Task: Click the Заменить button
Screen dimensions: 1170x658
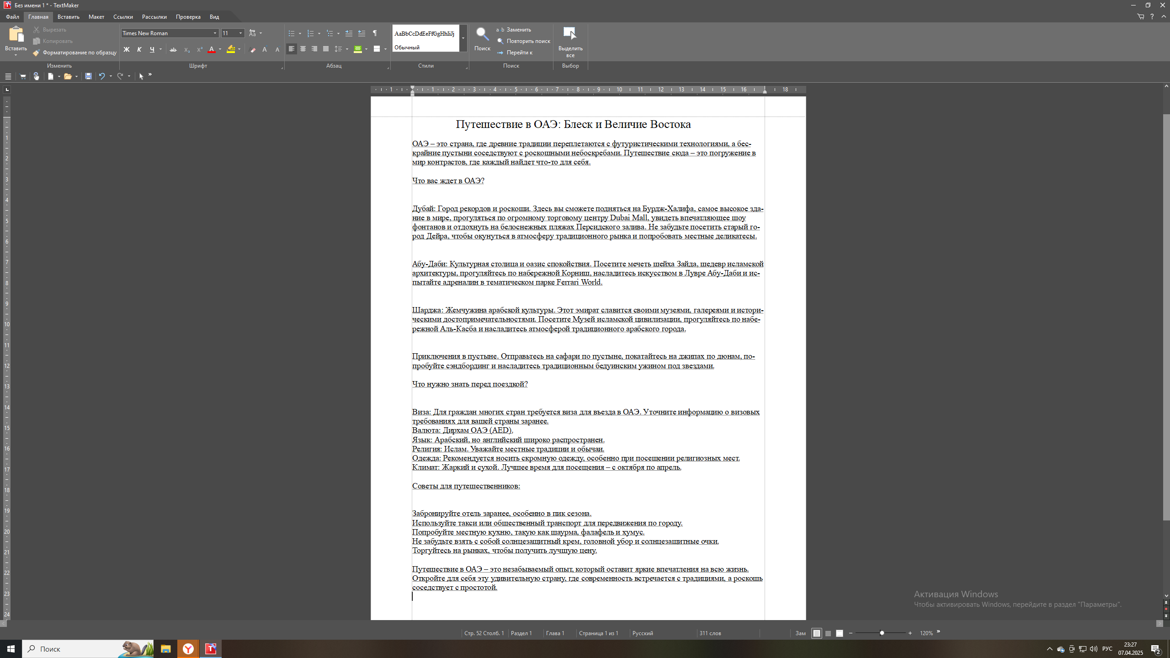Action: 518,30
